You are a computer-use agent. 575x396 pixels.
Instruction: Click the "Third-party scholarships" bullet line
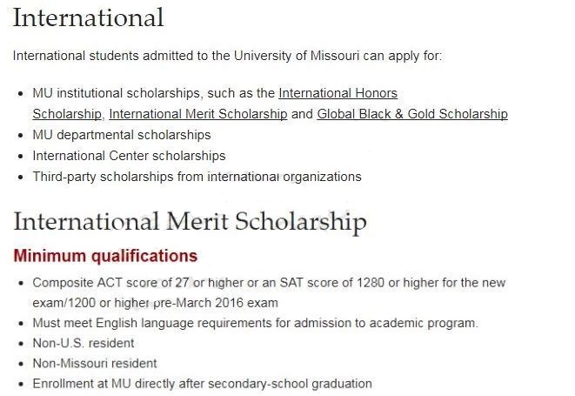(197, 177)
